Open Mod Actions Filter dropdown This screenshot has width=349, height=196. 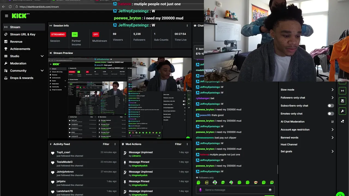[178, 144]
